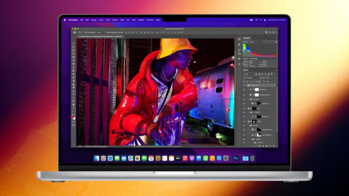Hide the Vibrance 2 layer
This screenshot has height=196, width=349.
(244, 89)
